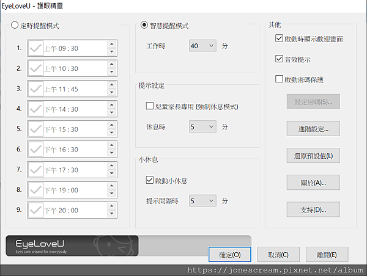This screenshot has width=367, height=276.
Task: Toggle checkbox for reminder 3 上午 11:45
Action: [35, 89]
